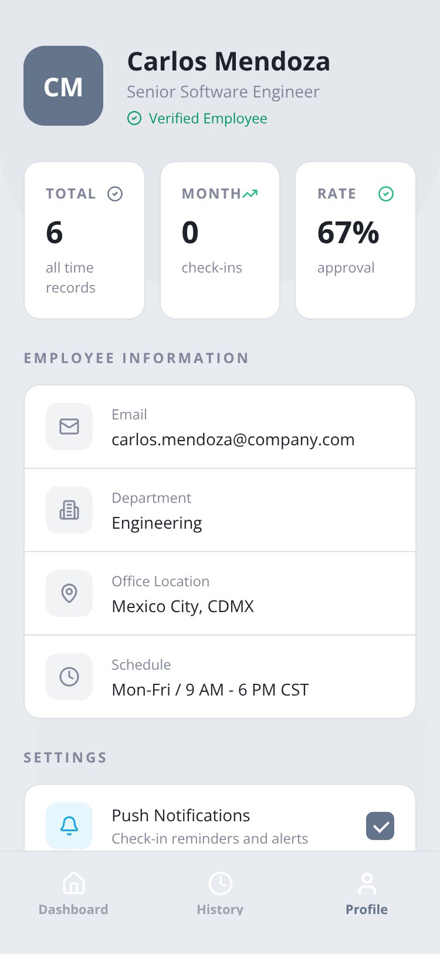Click the map pin icon for Office Location

point(69,593)
